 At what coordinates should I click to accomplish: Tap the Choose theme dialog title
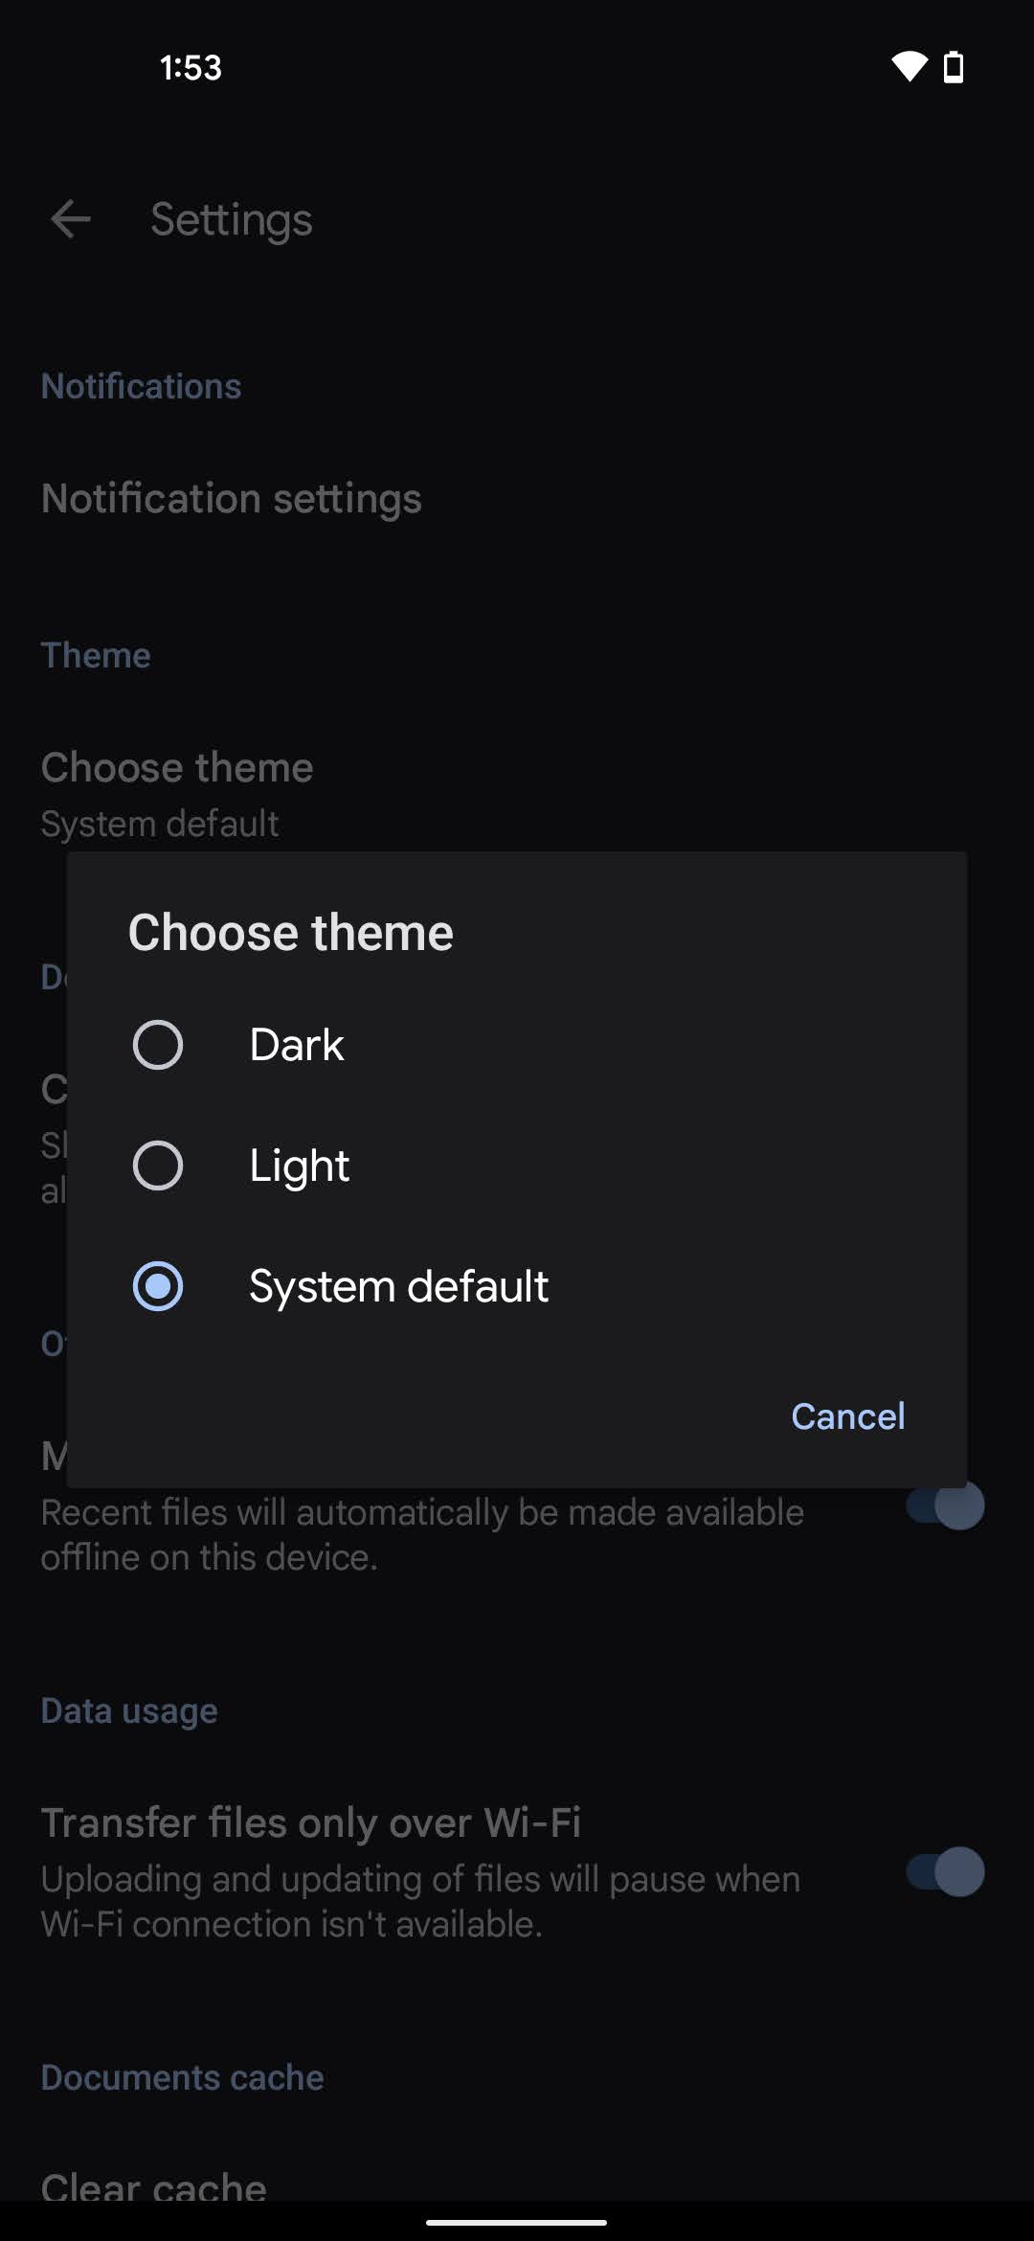click(x=291, y=933)
